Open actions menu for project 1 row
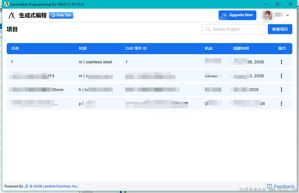 (281, 62)
